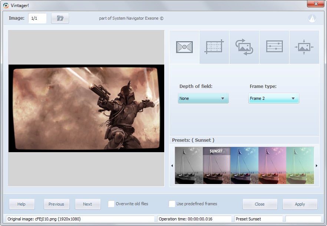Toggle Overwrite old files checkbox

point(111,204)
